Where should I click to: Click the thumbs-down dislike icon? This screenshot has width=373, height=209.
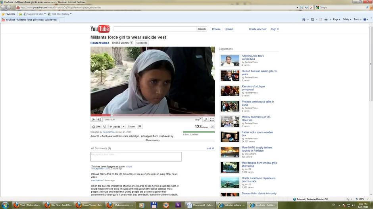click(x=105, y=127)
